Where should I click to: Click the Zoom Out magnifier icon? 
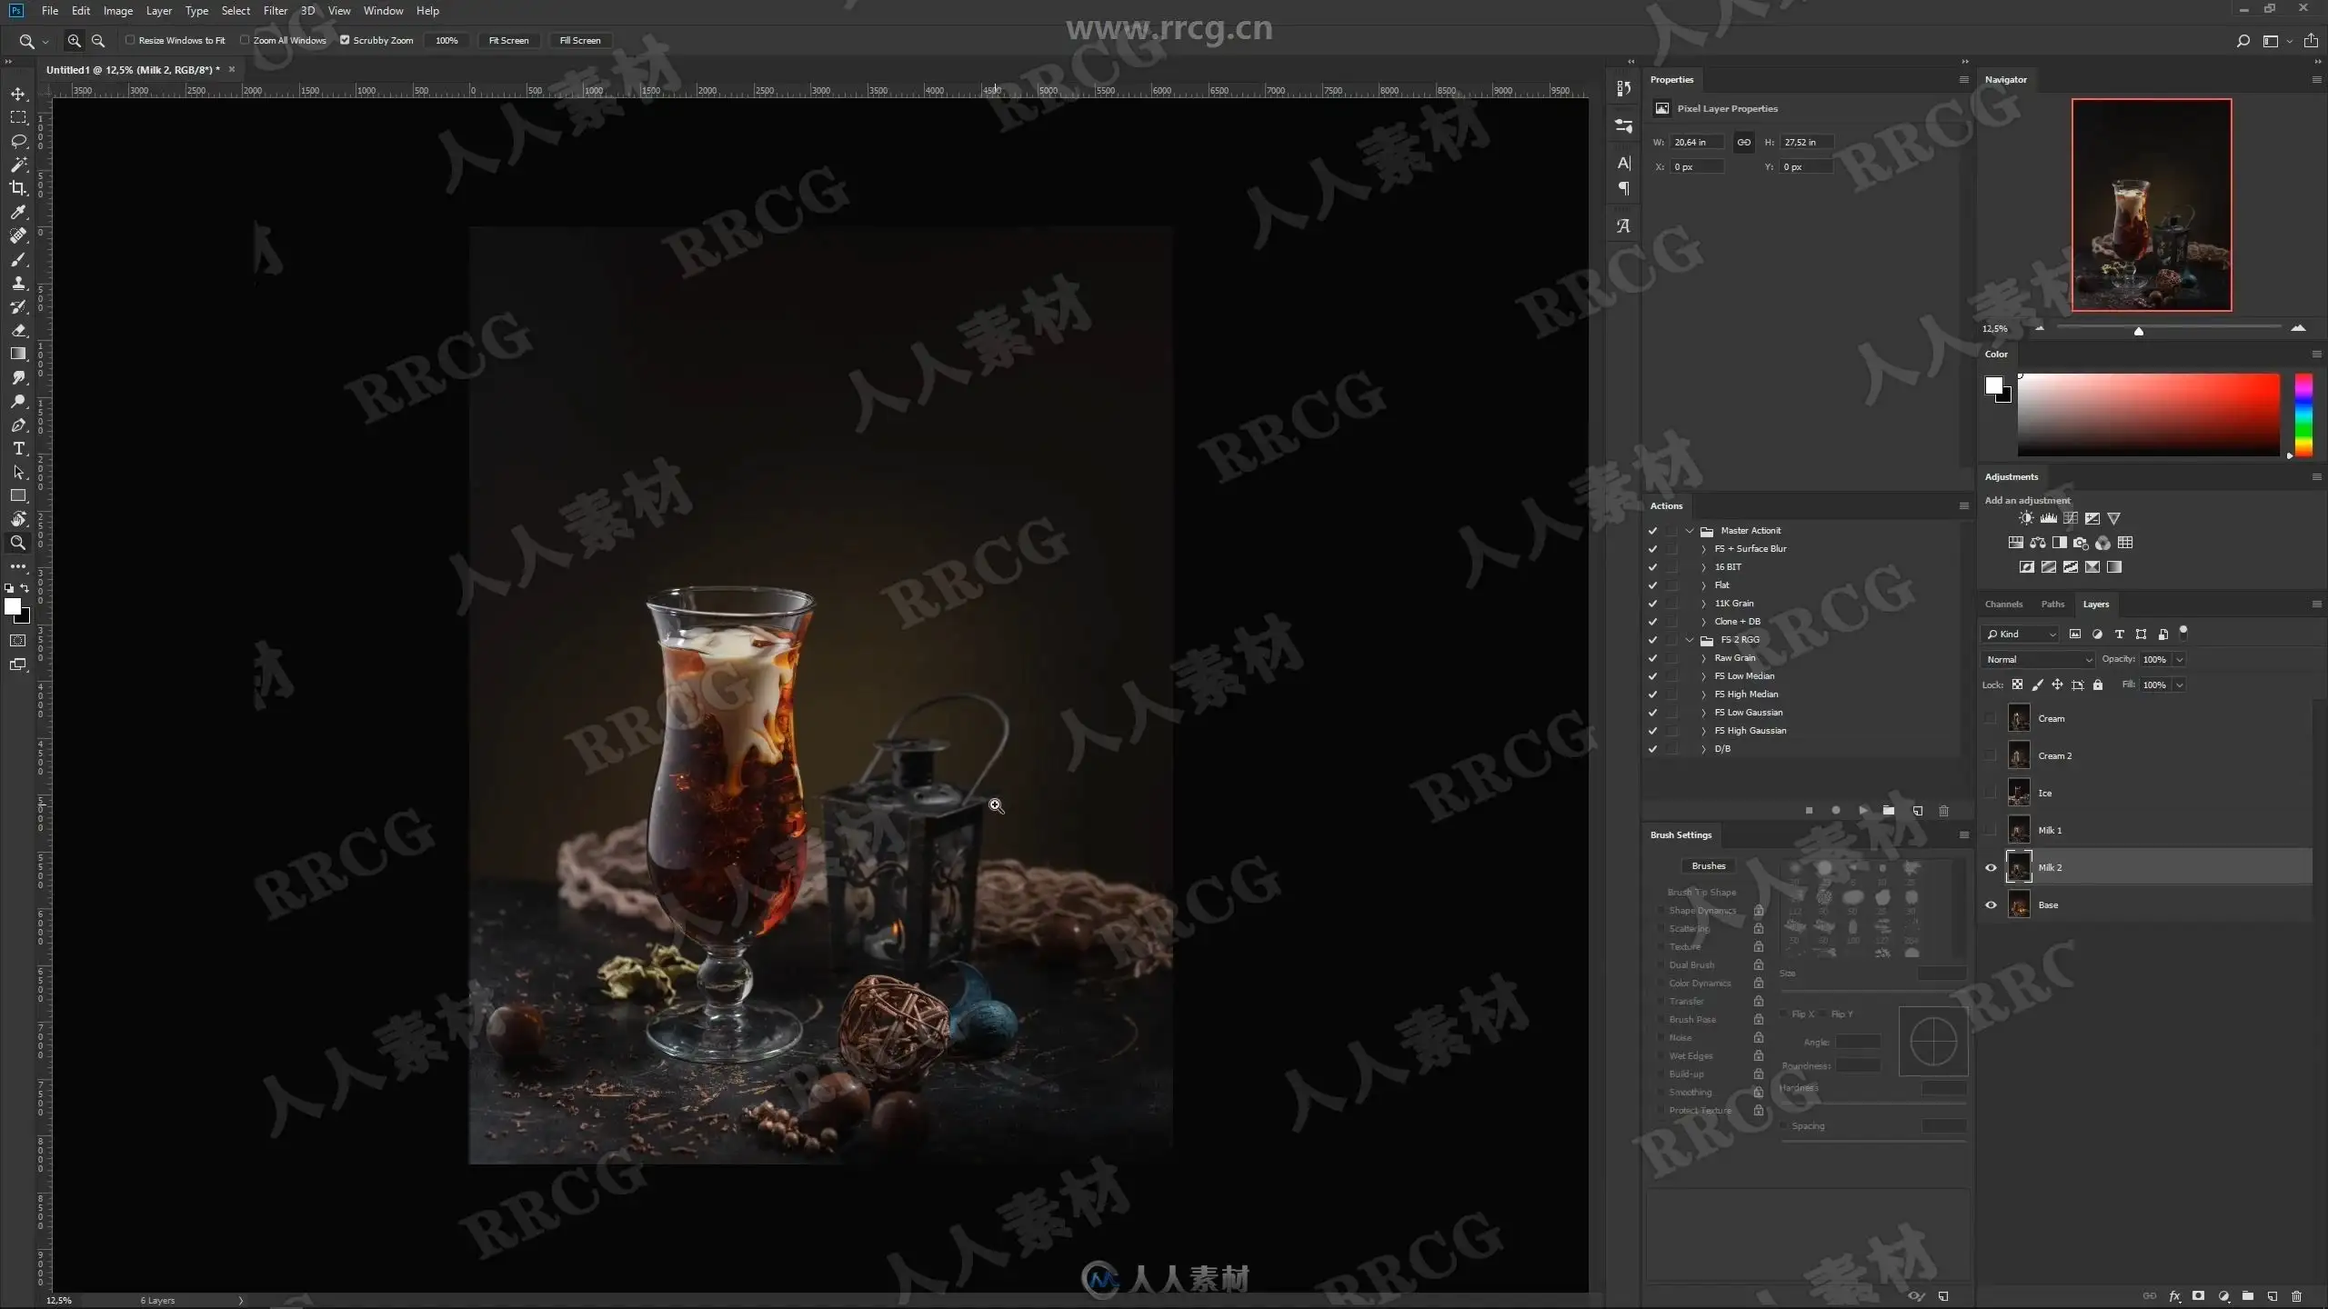pos(98,40)
